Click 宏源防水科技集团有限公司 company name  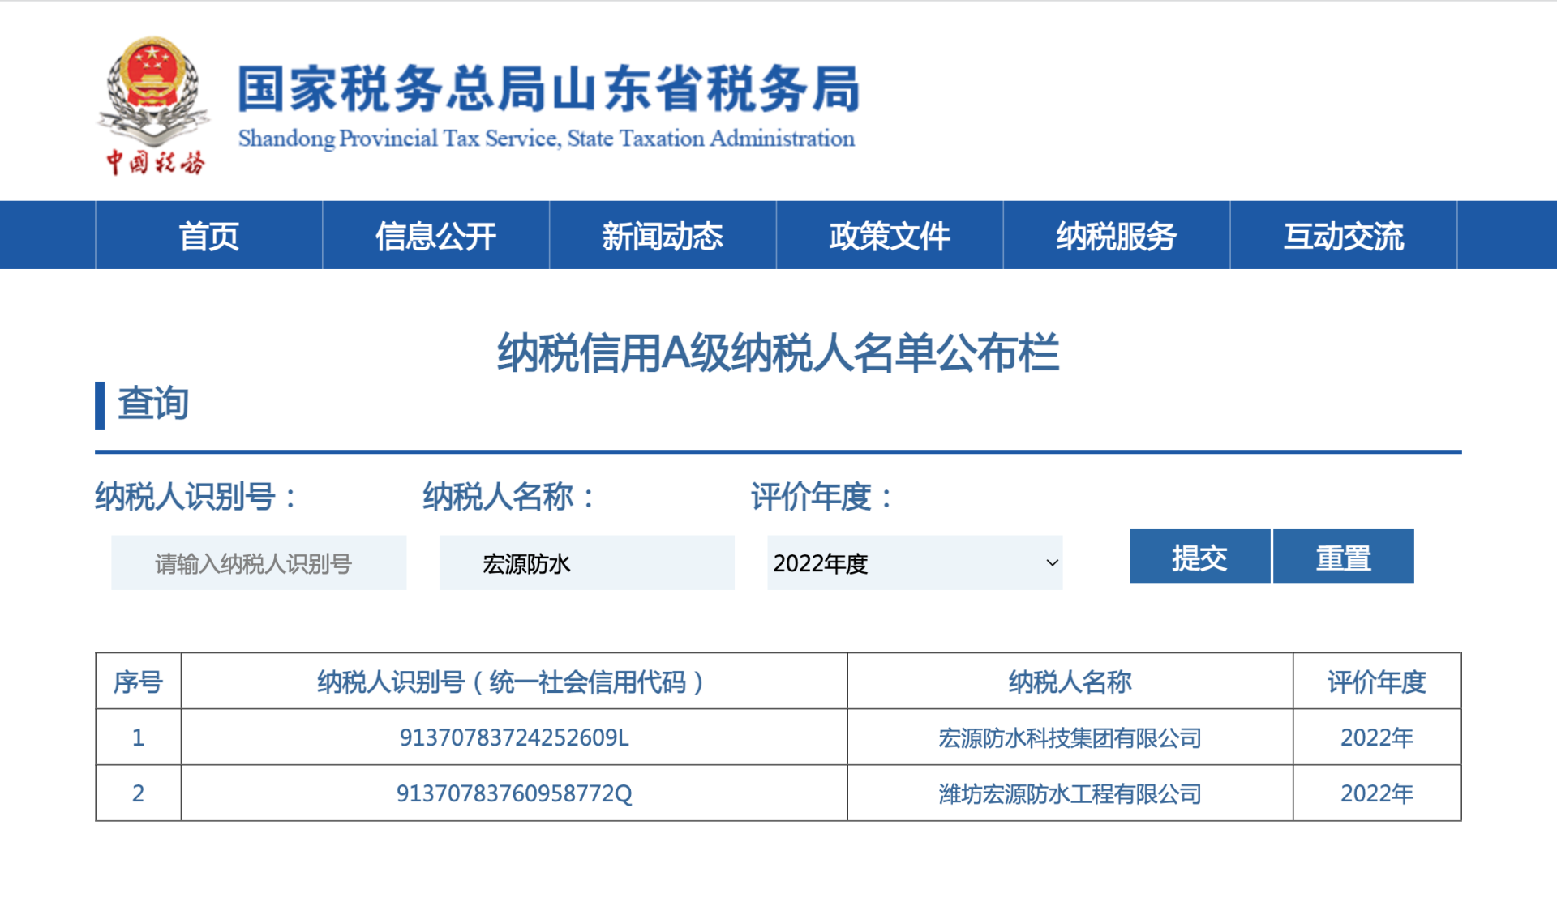tap(1070, 737)
